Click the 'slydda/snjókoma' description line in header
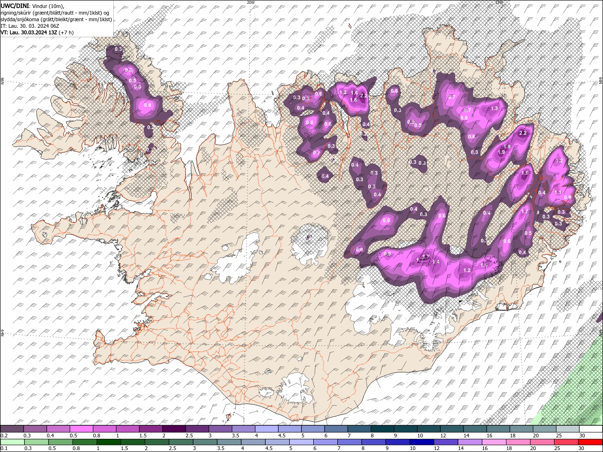Viewport: 603px width, 452px height. coord(57,19)
